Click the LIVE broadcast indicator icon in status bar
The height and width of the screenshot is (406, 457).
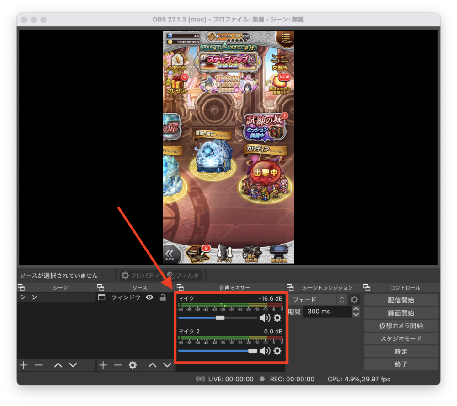(200, 379)
